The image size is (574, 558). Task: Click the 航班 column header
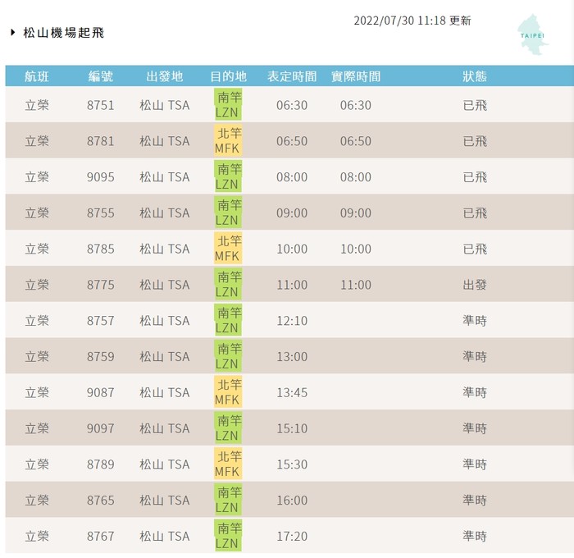(x=37, y=76)
